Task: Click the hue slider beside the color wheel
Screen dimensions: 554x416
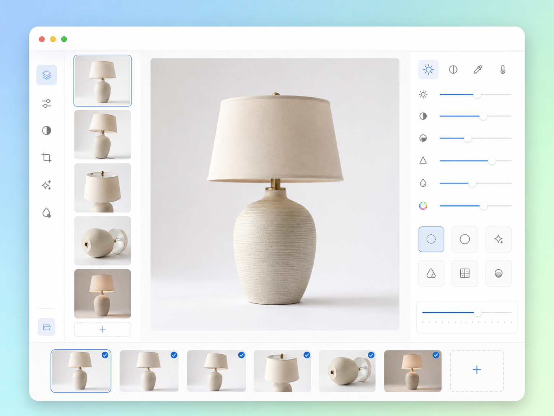Action: [x=476, y=206]
